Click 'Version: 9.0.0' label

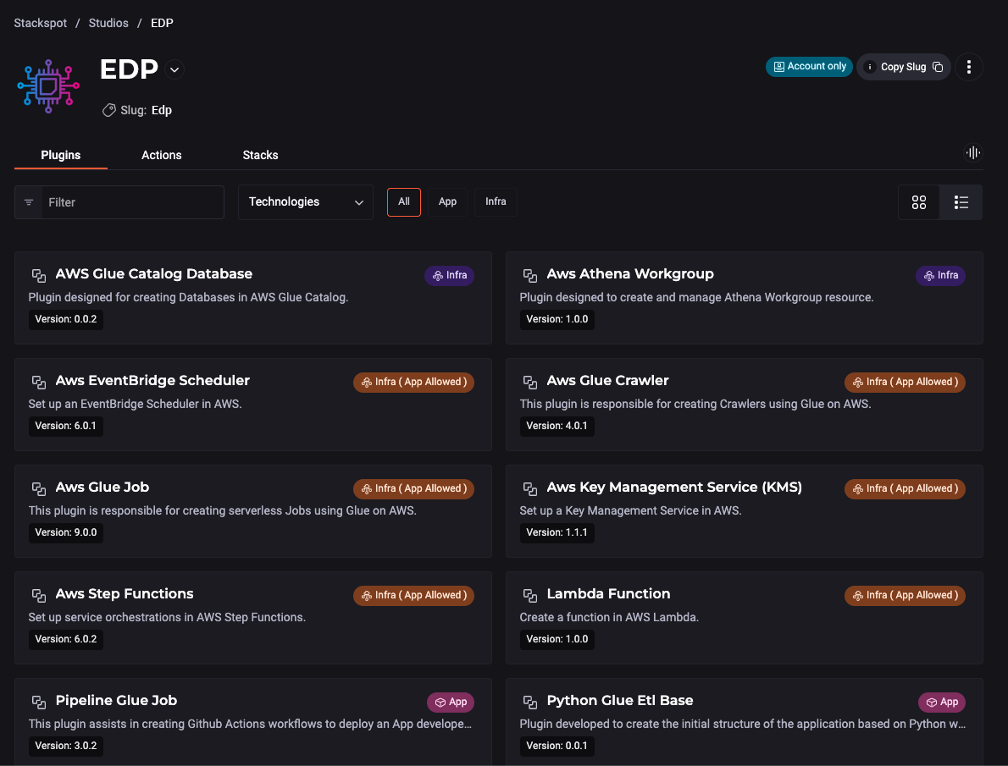(x=65, y=532)
